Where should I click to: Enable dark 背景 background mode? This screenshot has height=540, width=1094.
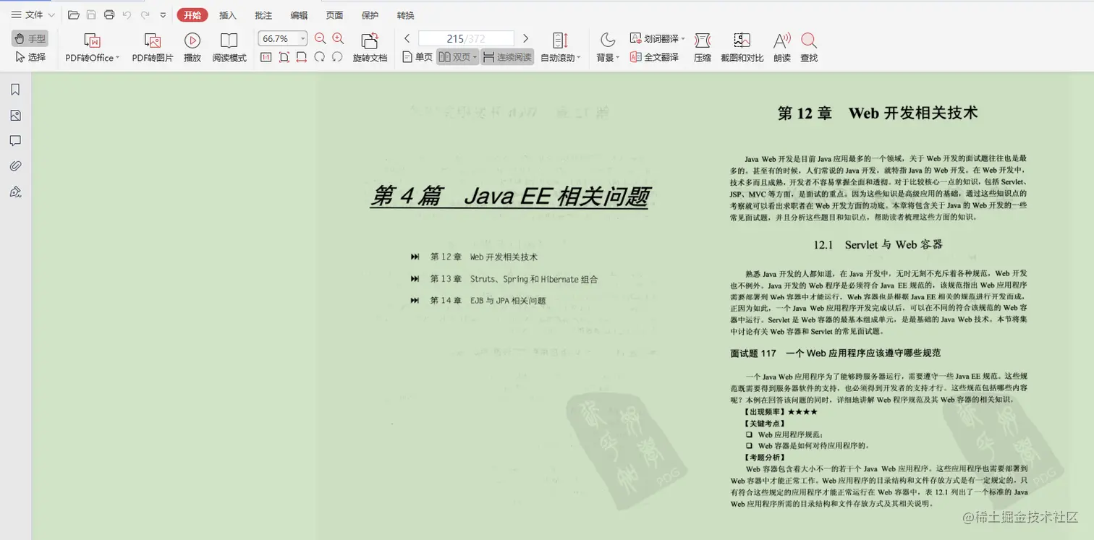605,46
